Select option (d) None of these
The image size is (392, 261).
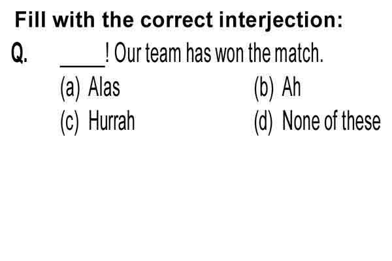point(318,122)
